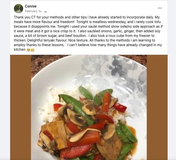Open Connie's profile via her name
The height and width of the screenshot is (160, 176).
pyautogui.click(x=31, y=6)
